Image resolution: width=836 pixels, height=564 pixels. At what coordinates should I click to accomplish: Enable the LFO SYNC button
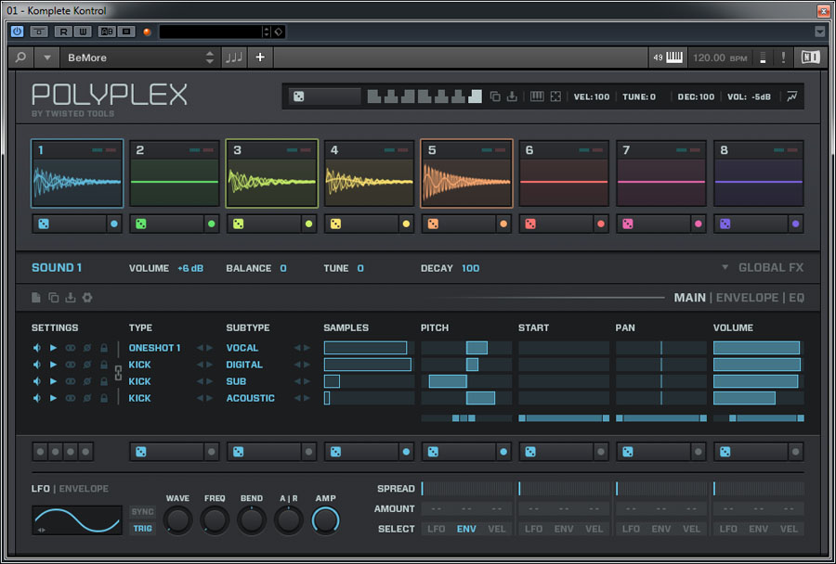point(142,512)
